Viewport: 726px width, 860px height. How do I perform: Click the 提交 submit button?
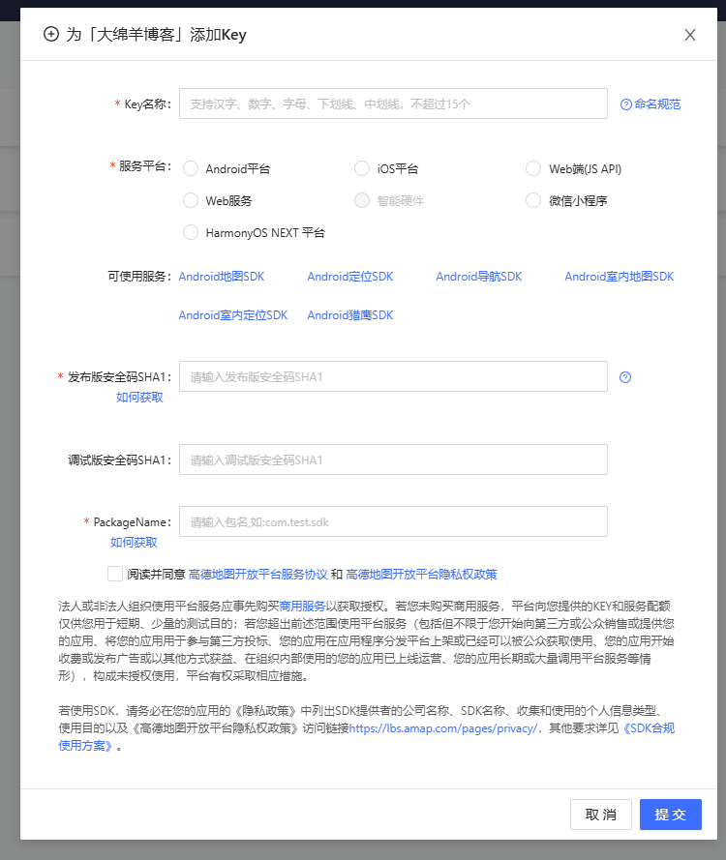click(x=671, y=815)
